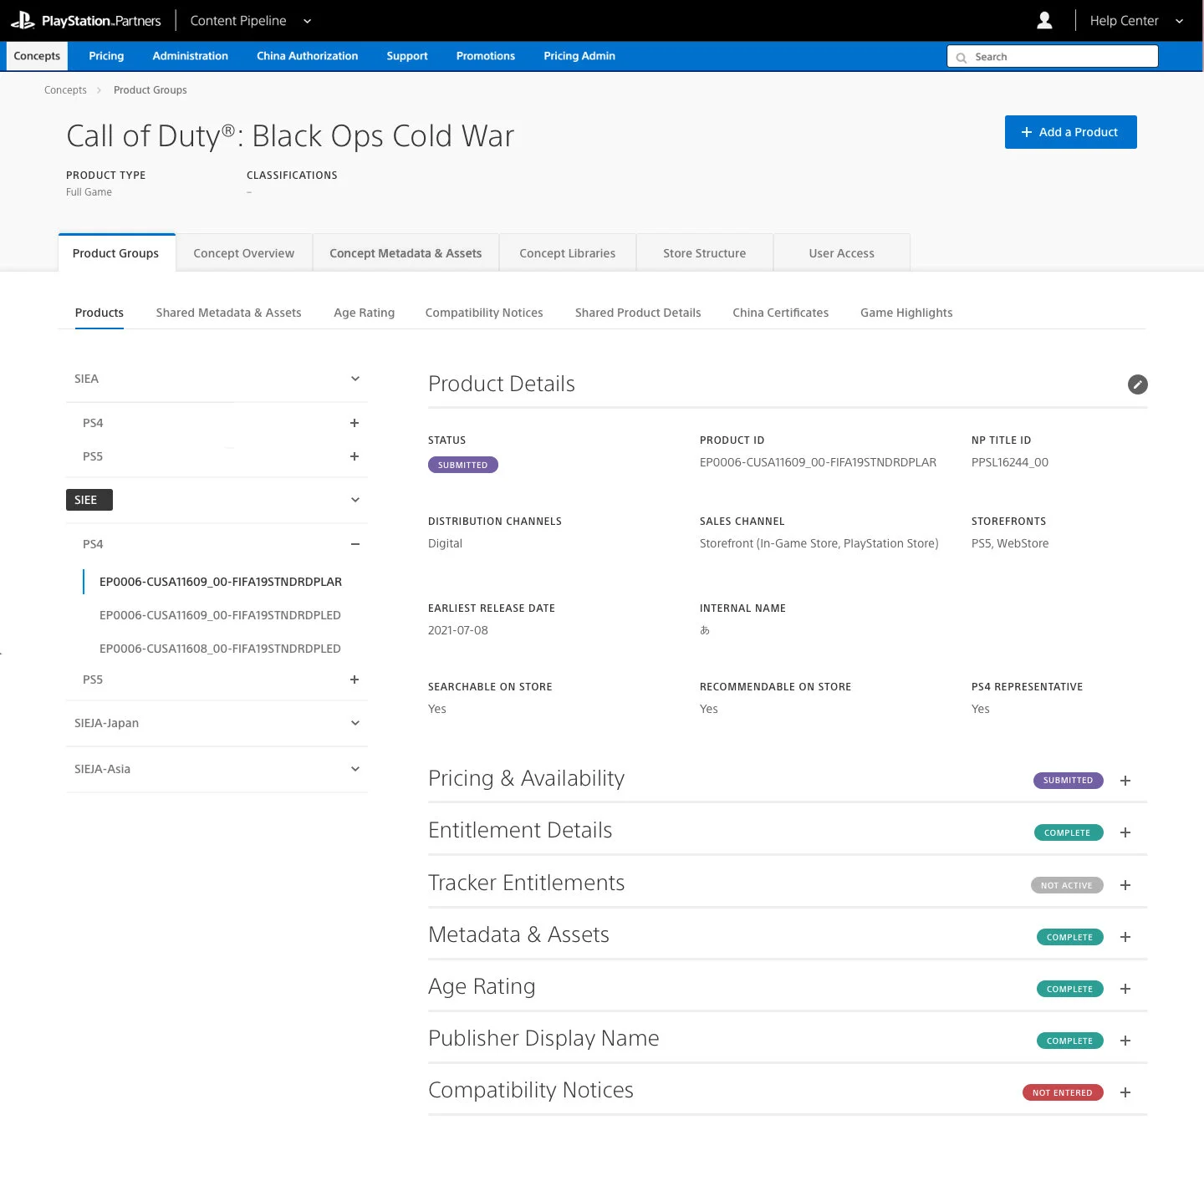This screenshot has height=1181, width=1204.
Task: Click the Add a Product button
Action: pyautogui.click(x=1071, y=132)
